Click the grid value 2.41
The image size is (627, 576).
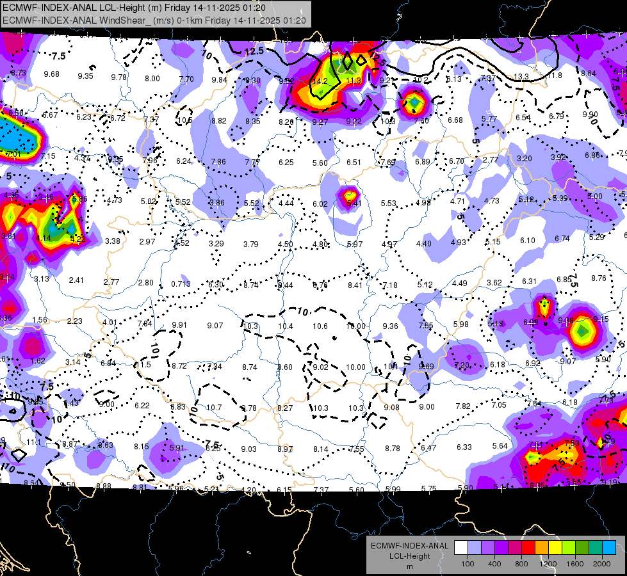pyautogui.click(x=76, y=280)
